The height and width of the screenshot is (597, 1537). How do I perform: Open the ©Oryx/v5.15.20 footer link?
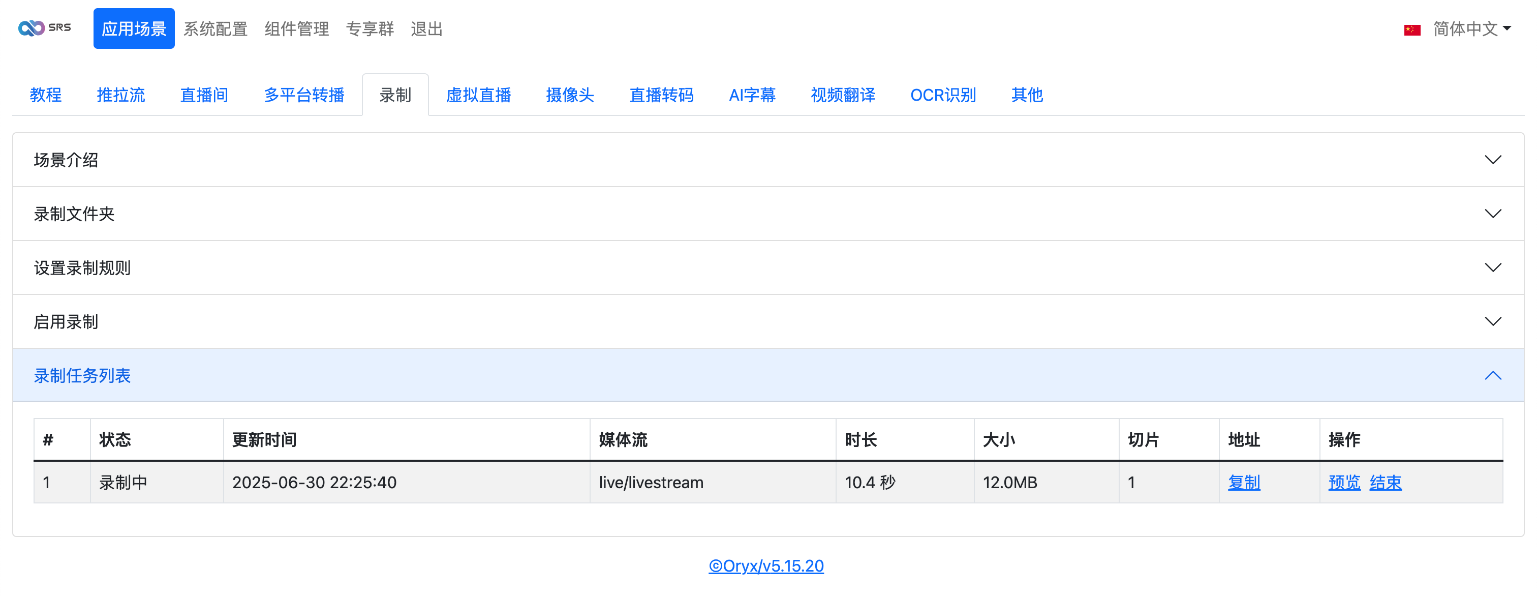[766, 566]
